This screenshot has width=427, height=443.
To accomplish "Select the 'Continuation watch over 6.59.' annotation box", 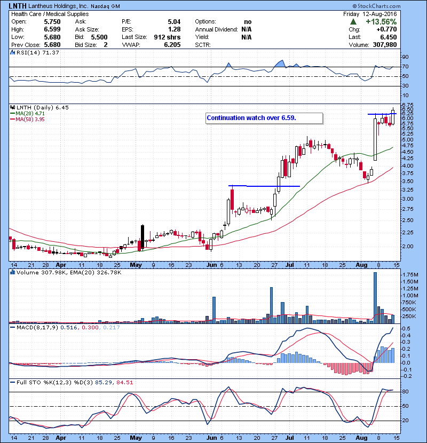I will [264, 118].
